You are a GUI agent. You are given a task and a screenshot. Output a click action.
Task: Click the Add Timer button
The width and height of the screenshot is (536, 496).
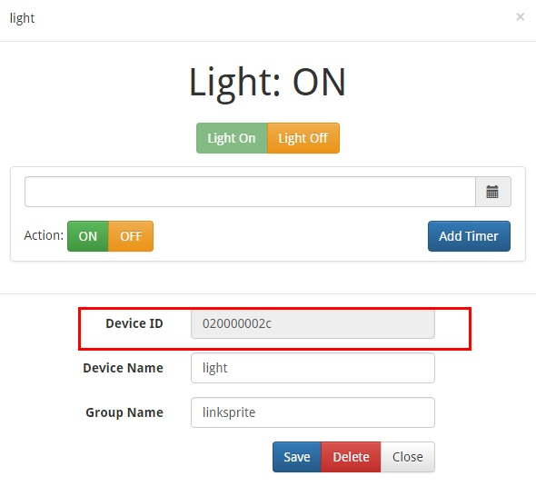[x=469, y=236]
